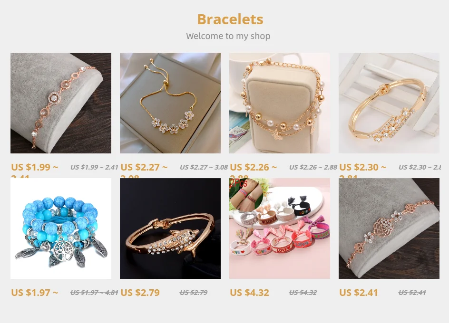The width and height of the screenshot is (449, 323).
Task: View the pearl and butterfly layered bracelet
Action: click(280, 103)
